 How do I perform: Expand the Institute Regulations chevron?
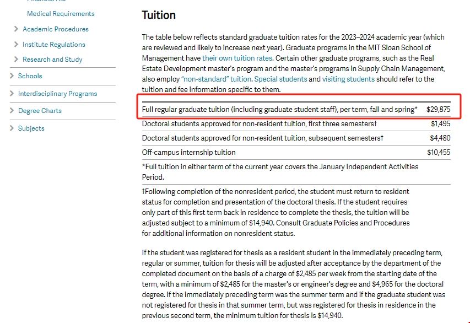[x=16, y=45]
